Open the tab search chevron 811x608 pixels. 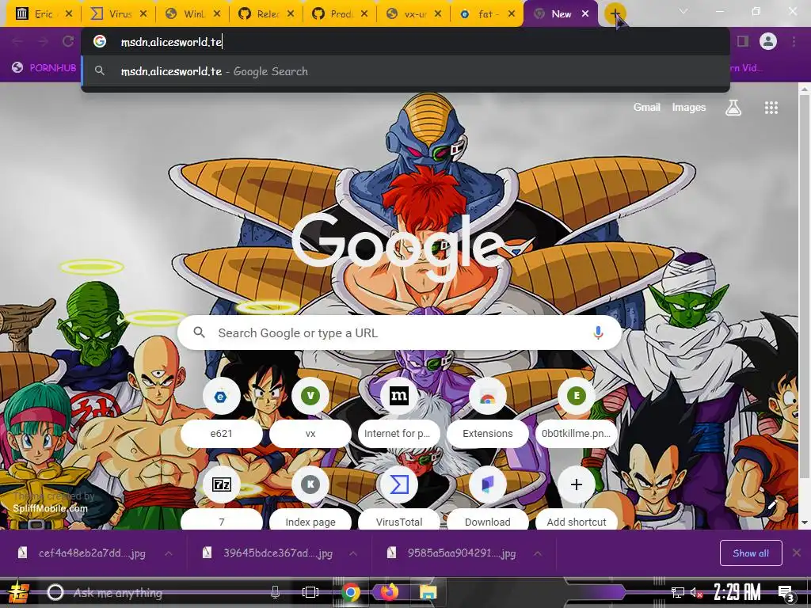[x=683, y=11]
